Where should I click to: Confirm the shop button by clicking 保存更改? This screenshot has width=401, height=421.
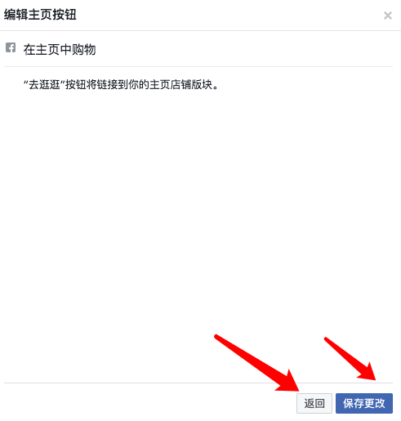point(364,403)
